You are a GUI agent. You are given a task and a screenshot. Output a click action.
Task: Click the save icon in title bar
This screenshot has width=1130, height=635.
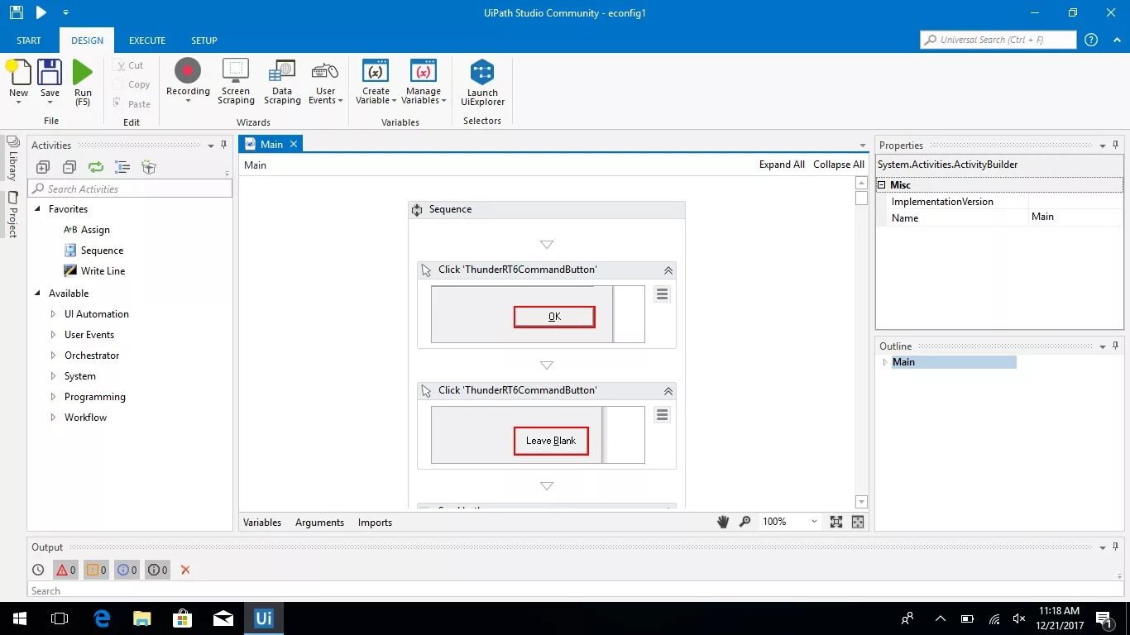coord(16,12)
